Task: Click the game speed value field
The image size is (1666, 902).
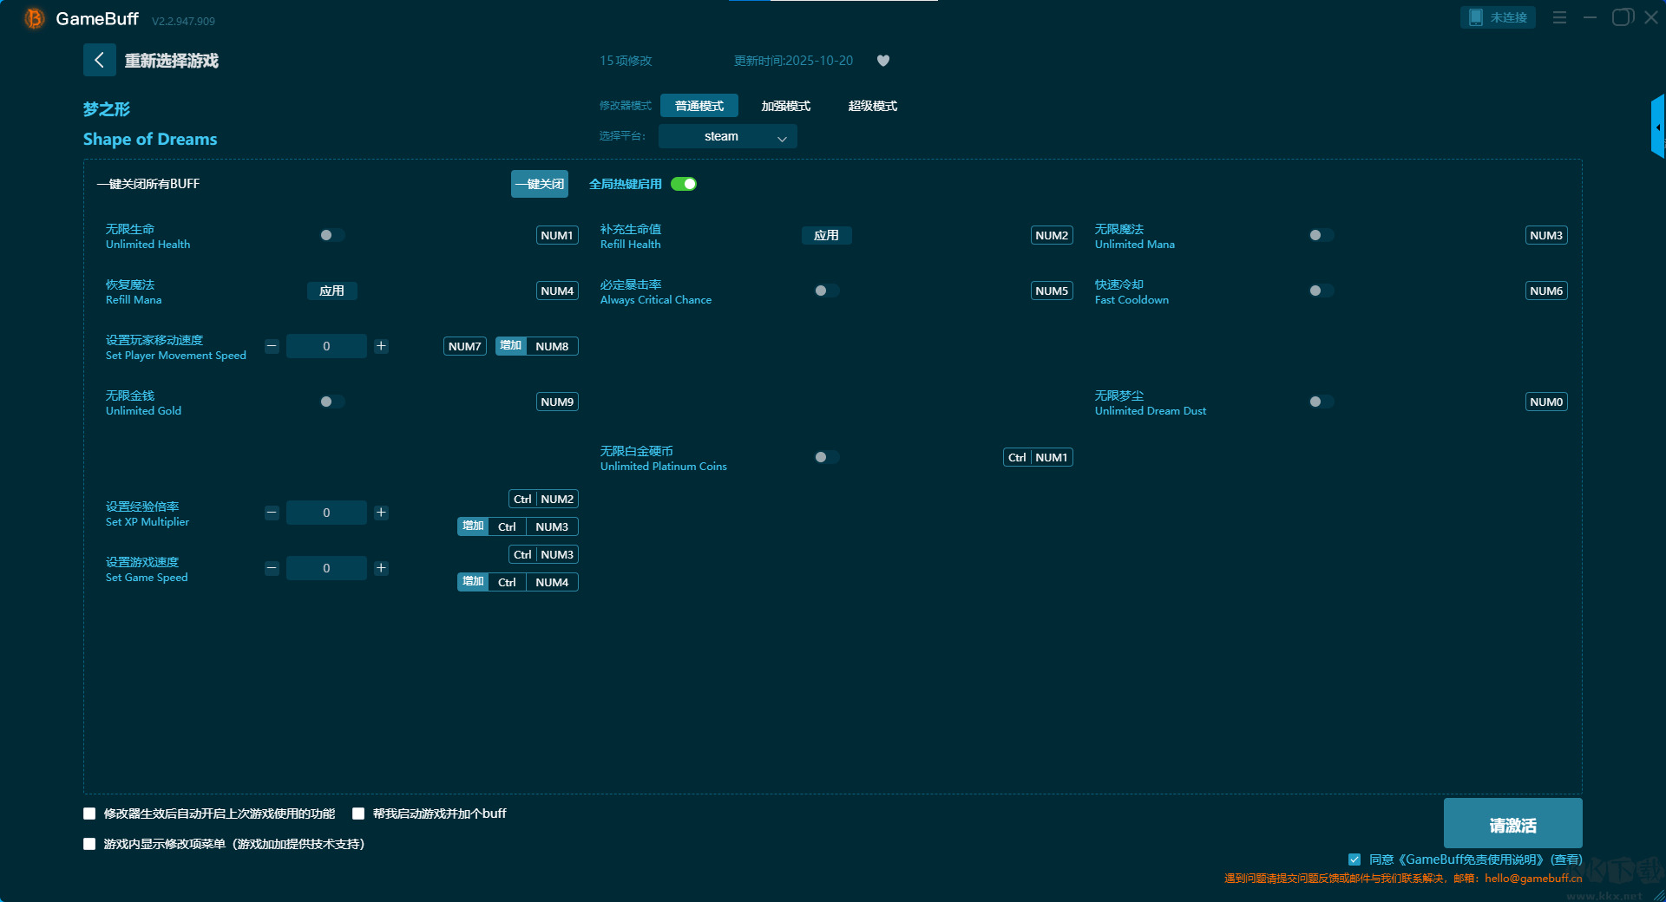Action: click(x=326, y=568)
